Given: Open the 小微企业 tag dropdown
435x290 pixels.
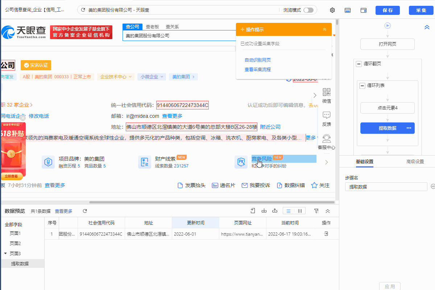Looking at the screenshot, I should pyautogui.click(x=152, y=77).
